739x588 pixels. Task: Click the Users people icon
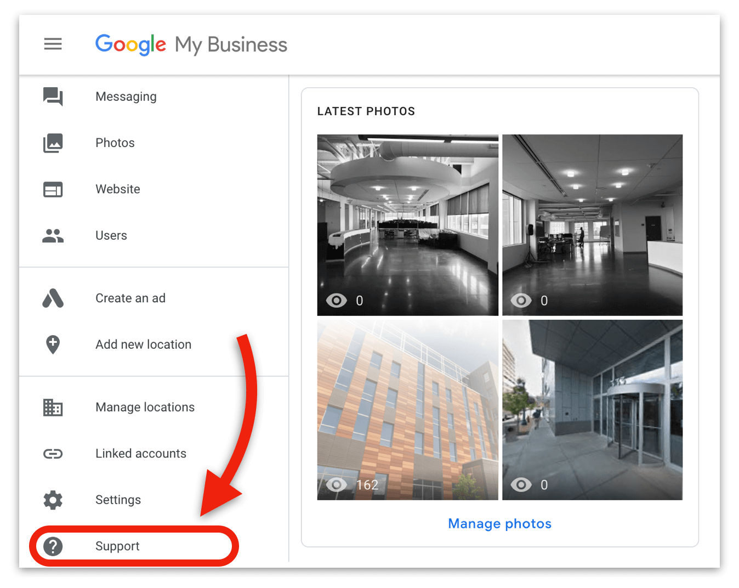53,236
